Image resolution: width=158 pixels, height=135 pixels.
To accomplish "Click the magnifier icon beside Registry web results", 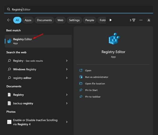I will (x=9, y=61).
